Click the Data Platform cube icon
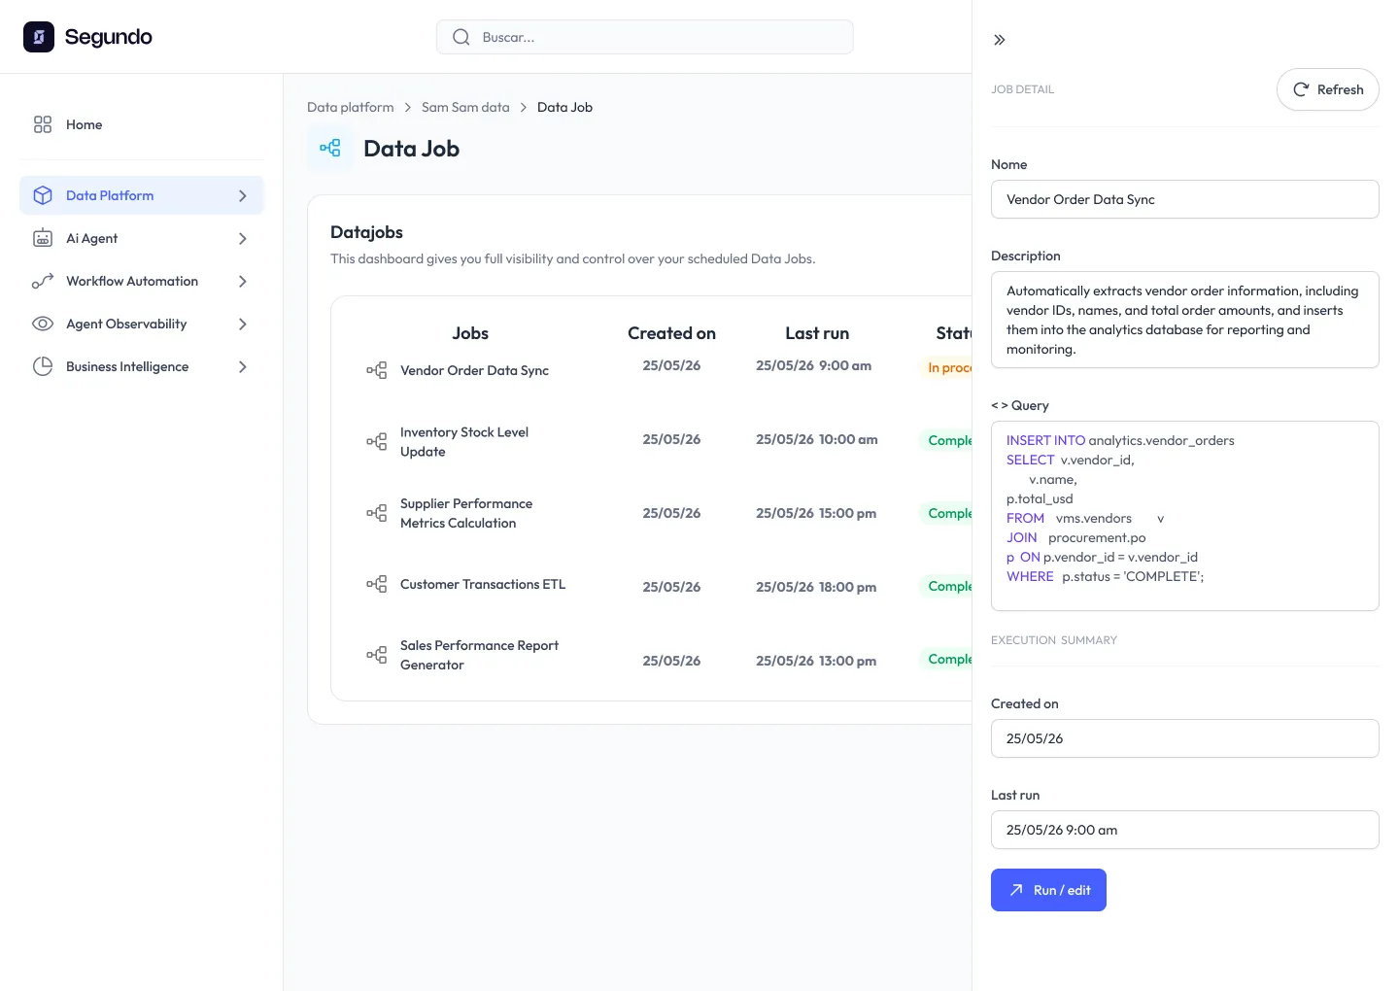The image size is (1399, 991). pos(42,194)
